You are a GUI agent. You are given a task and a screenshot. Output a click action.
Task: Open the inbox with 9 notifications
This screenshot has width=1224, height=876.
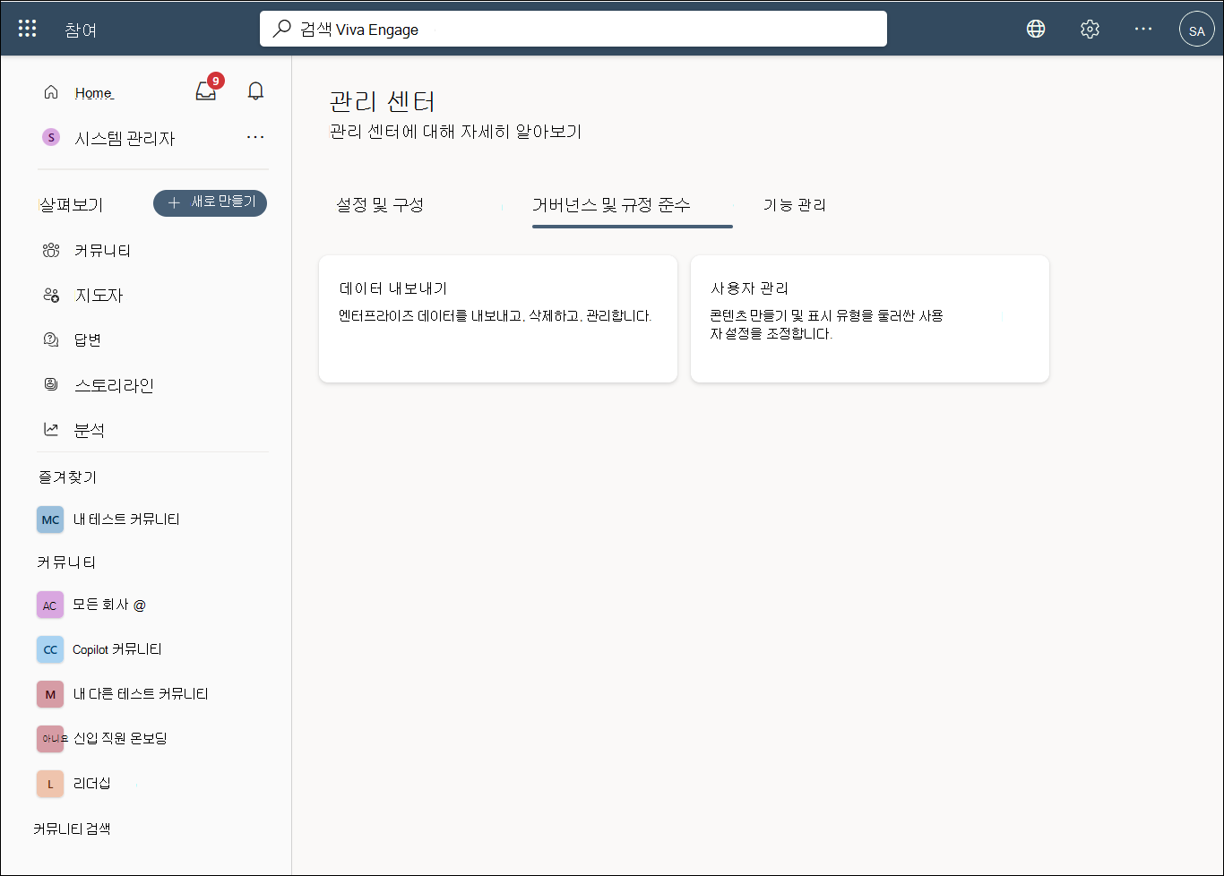click(205, 91)
